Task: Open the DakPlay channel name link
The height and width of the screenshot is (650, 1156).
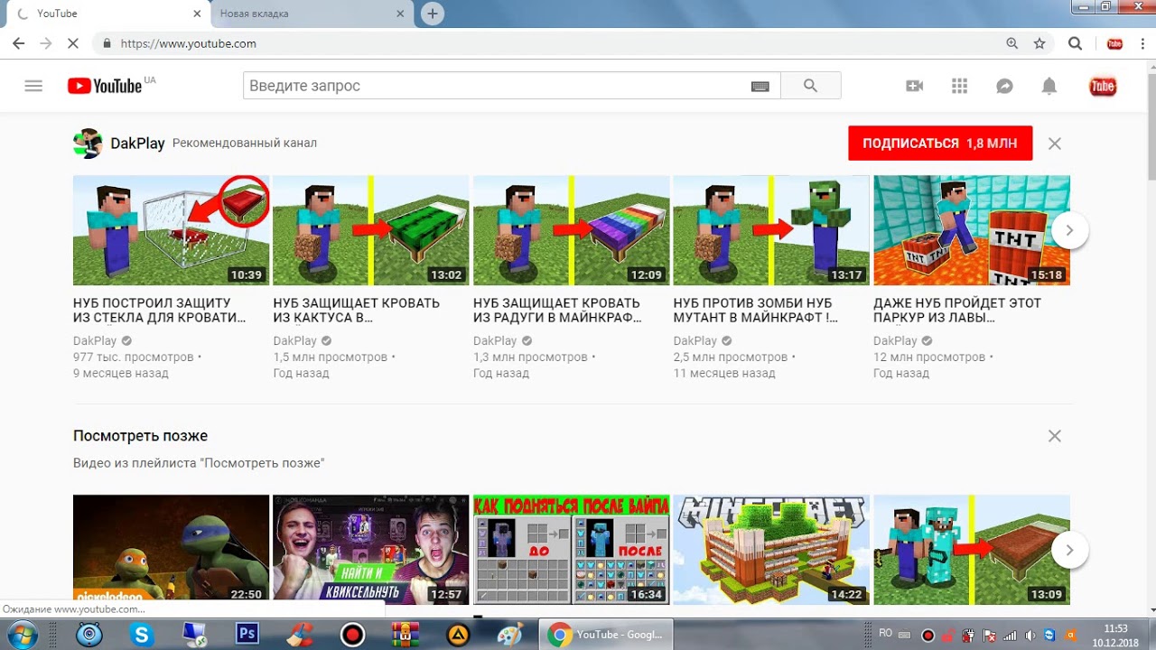Action: pos(137,144)
